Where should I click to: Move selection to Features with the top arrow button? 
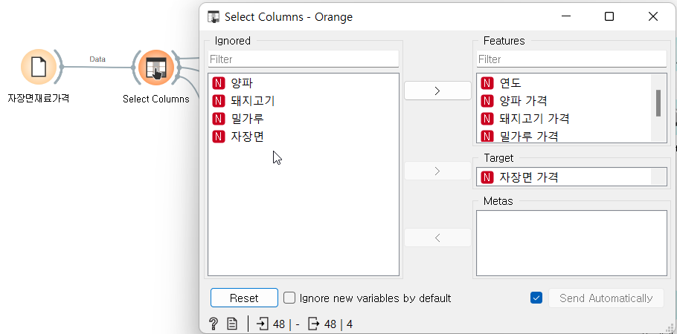[437, 91]
